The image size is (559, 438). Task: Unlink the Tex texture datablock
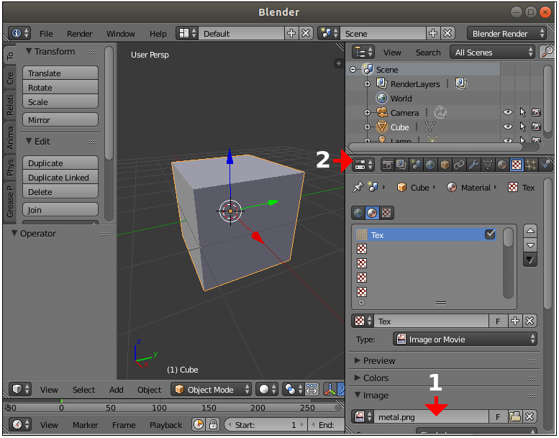(530, 321)
